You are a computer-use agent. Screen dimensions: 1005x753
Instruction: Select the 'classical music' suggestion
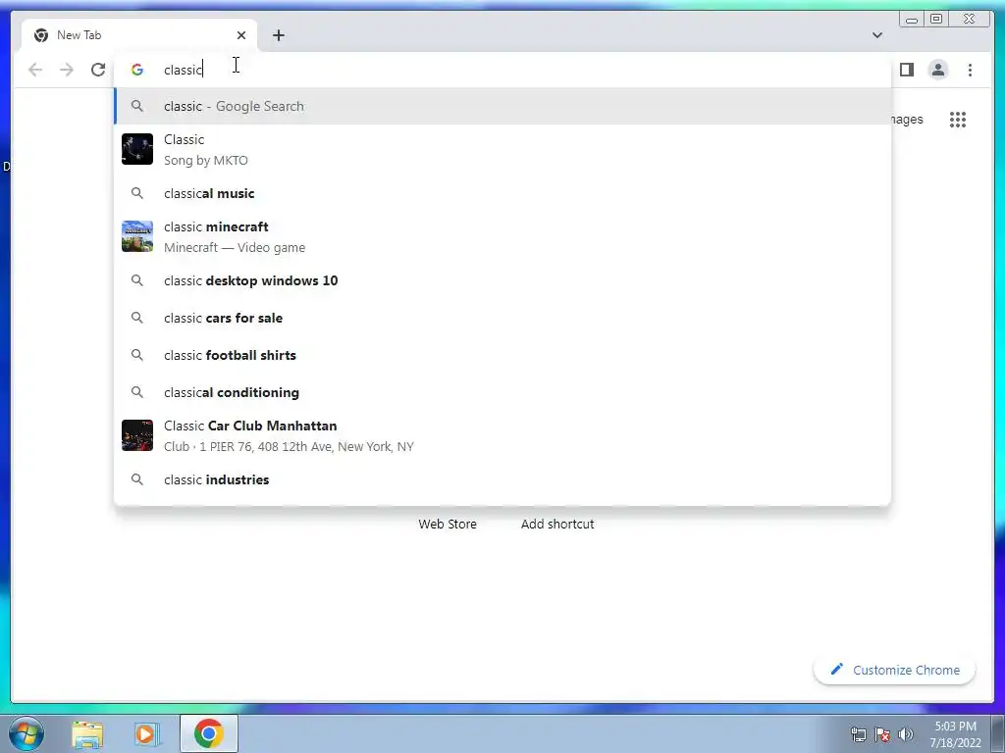502,193
